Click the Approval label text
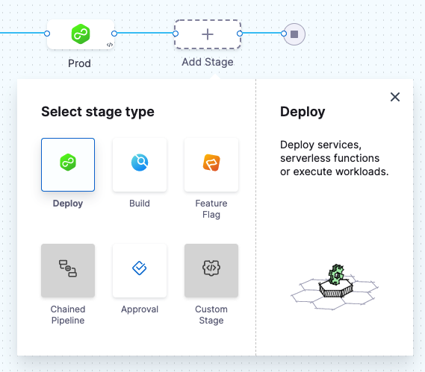 (x=140, y=309)
